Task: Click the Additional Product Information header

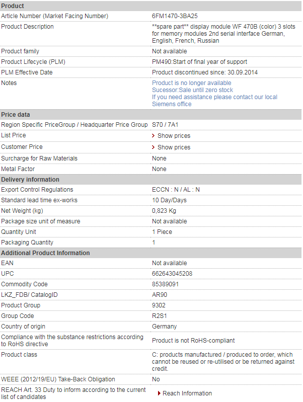Action: tap(45, 253)
